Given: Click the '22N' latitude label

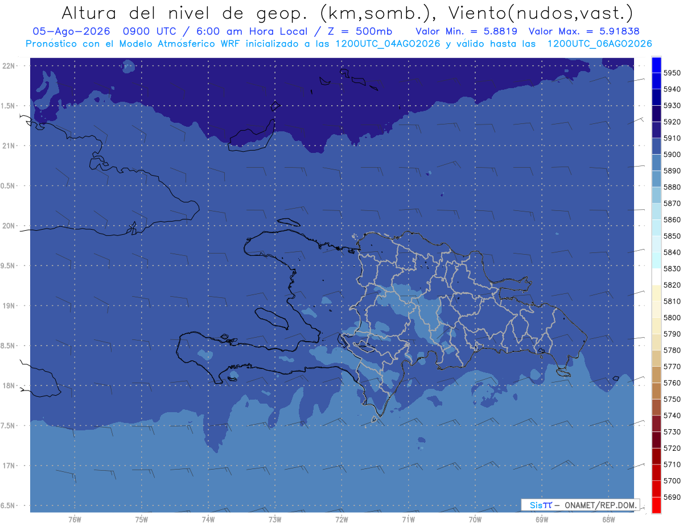Looking at the screenshot, I should pyautogui.click(x=9, y=66).
